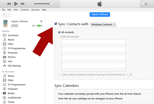Select Music icon under On My Device
Screen dimensions: 154x104
[5, 76]
